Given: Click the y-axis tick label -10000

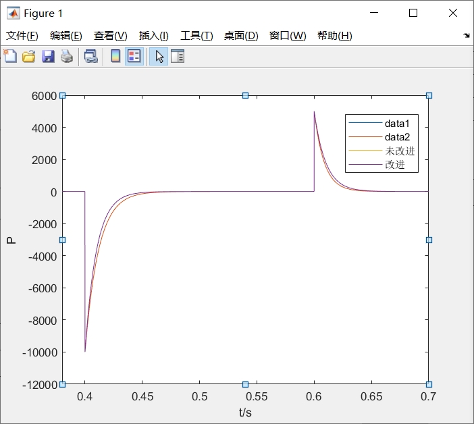Looking at the screenshot, I should [40, 352].
